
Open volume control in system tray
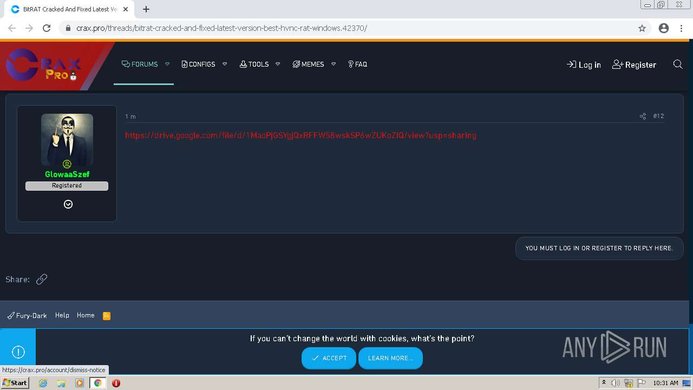(616, 383)
